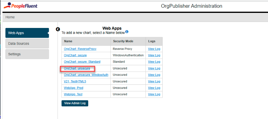
Task: View Log for OrgChart_secure_Standard
Action: 154,62
